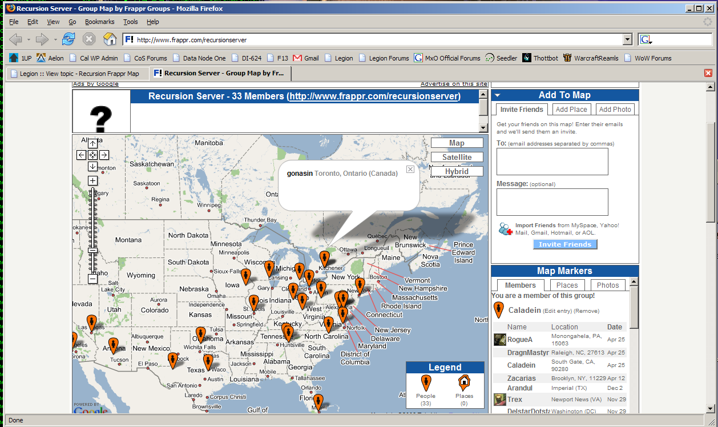Screen dimensions: 718x427
Task: Click the Places house icon in Legend
Action: [464, 383]
